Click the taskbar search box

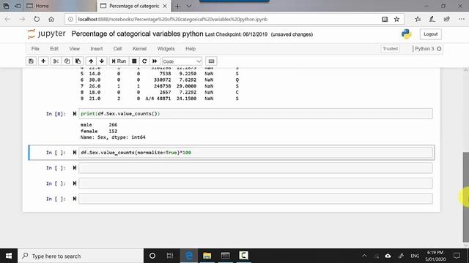(81, 256)
